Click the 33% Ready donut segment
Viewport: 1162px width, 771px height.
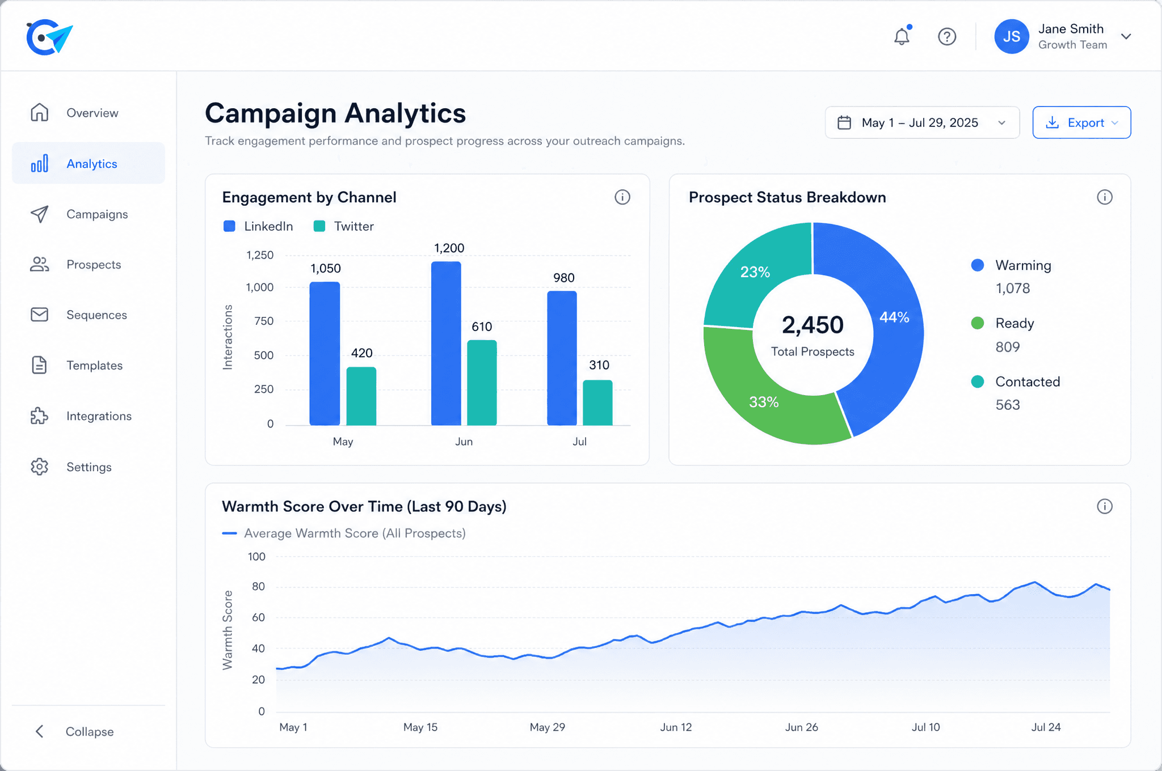pyautogui.click(x=764, y=402)
